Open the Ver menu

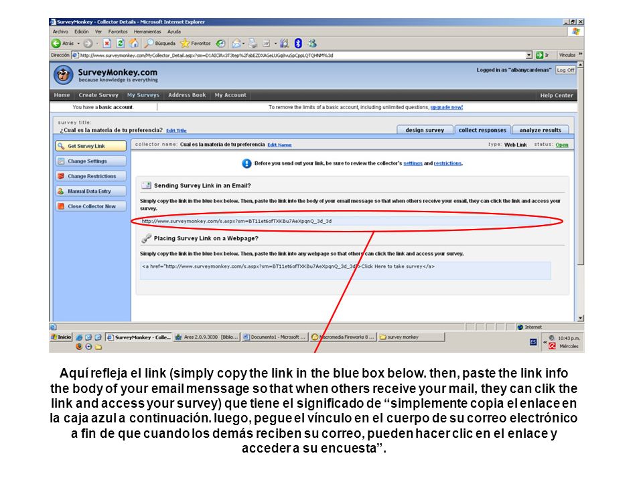98,31
